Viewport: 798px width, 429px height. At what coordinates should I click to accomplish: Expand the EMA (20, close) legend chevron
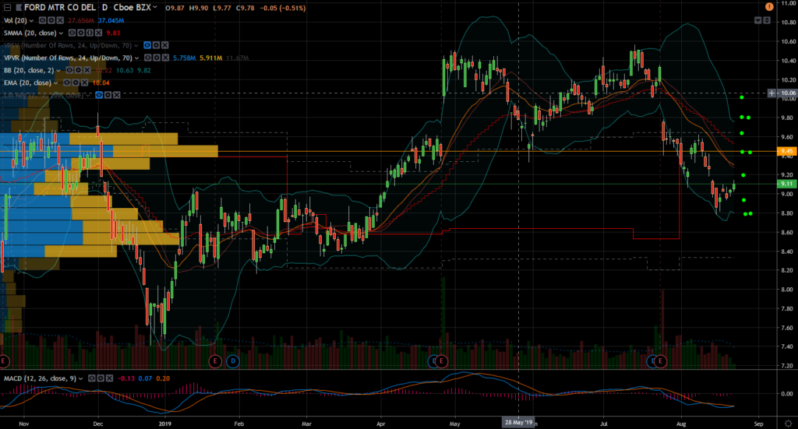click(56, 83)
